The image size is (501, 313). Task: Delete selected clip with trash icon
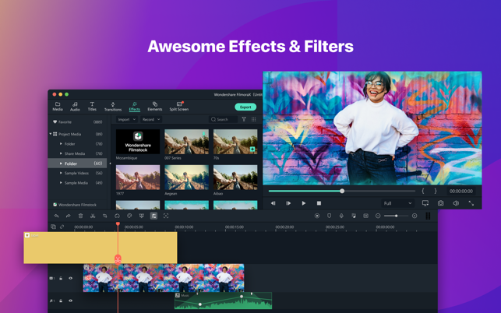(x=80, y=216)
